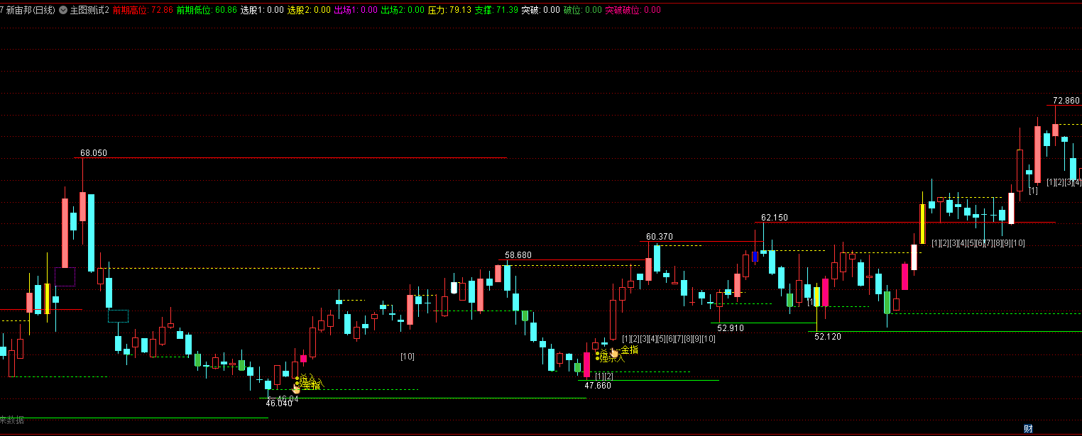The height and width of the screenshot is (436, 1082).
Task: Select the tall candle topped by 68.050
Action: pyautogui.click(x=82, y=206)
